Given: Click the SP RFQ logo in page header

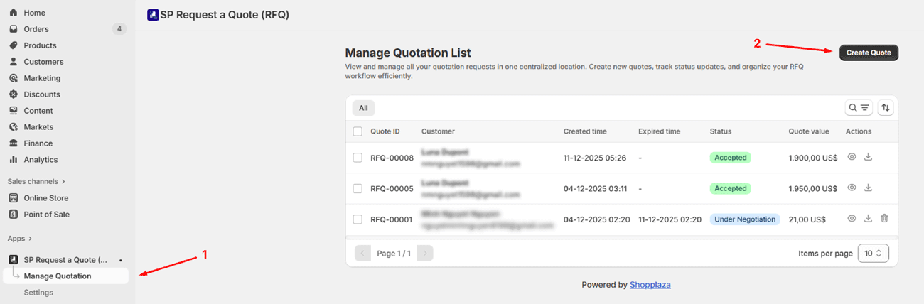Looking at the screenshot, I should click(153, 14).
